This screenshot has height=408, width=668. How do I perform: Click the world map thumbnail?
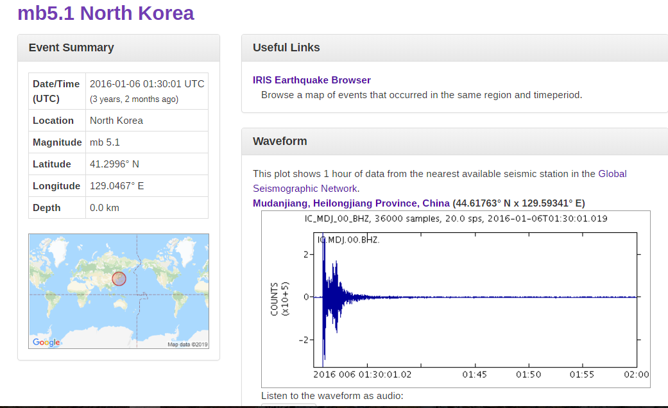click(119, 291)
